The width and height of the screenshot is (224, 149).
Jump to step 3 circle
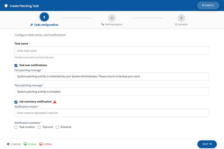pos(181,18)
